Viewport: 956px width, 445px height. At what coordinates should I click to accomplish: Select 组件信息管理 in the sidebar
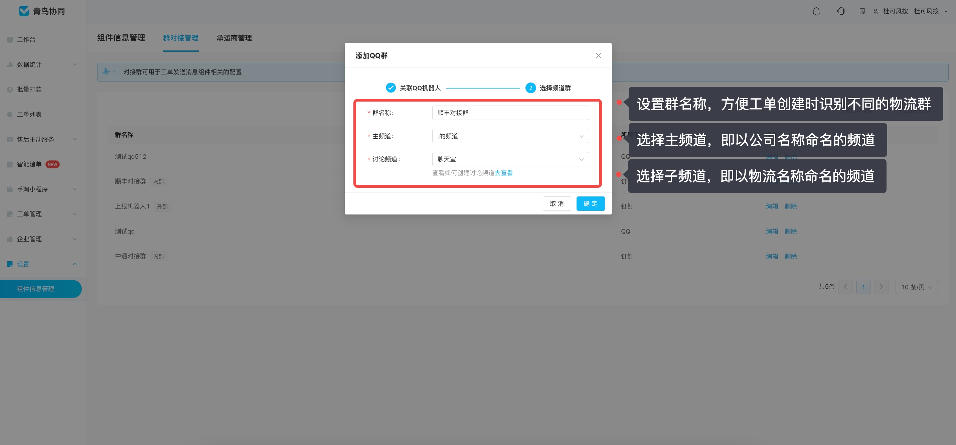(x=40, y=289)
